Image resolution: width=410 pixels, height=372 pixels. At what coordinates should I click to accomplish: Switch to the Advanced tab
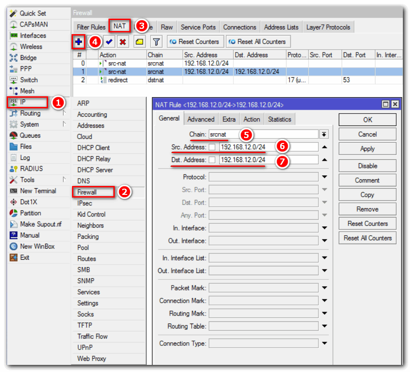click(x=201, y=119)
